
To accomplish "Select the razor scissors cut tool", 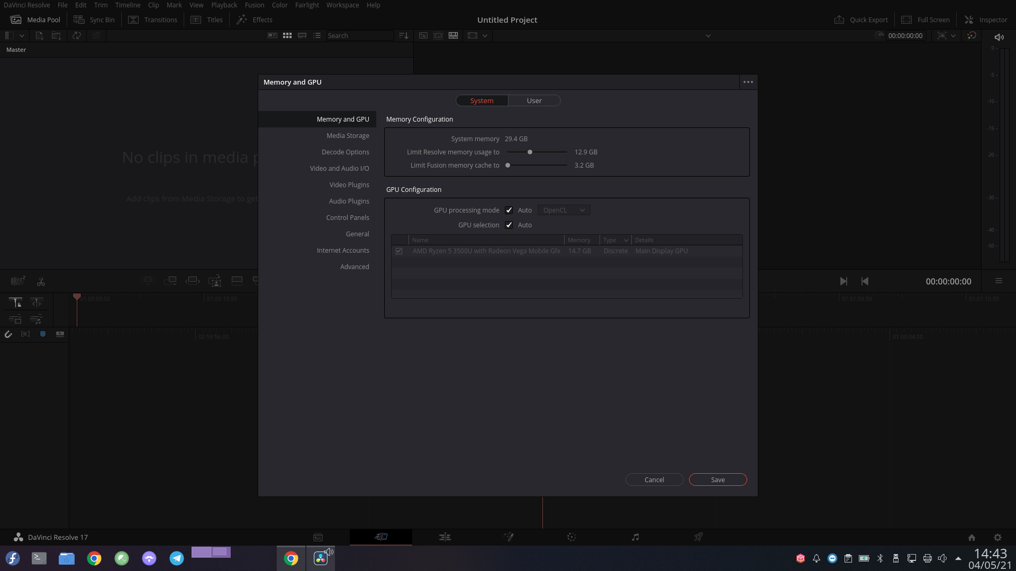I will tap(41, 282).
